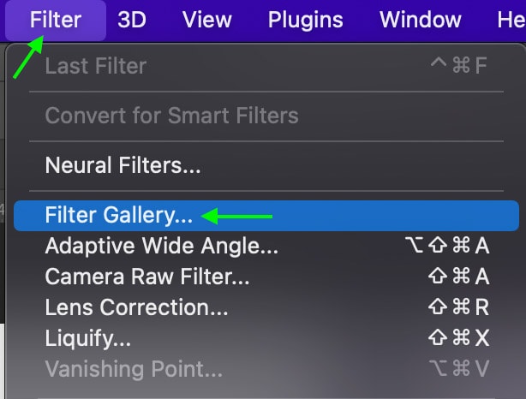Viewport: 526px width, 399px height.
Task: Open the partially visible Help menu
Action: pyautogui.click(x=511, y=20)
